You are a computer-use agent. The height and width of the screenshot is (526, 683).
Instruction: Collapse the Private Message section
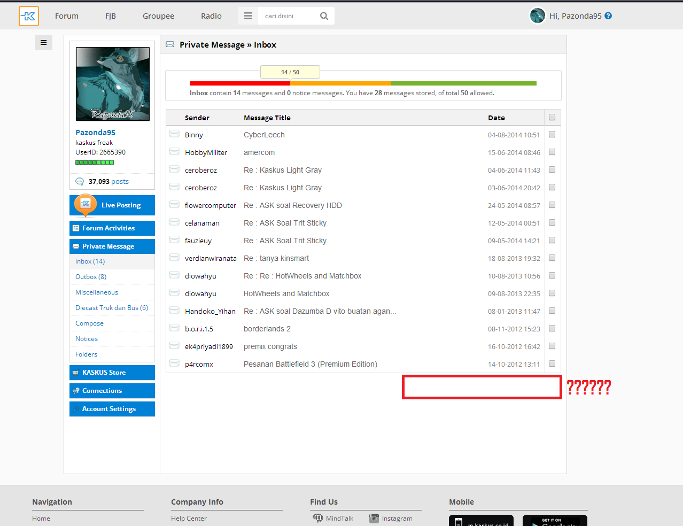pos(112,246)
